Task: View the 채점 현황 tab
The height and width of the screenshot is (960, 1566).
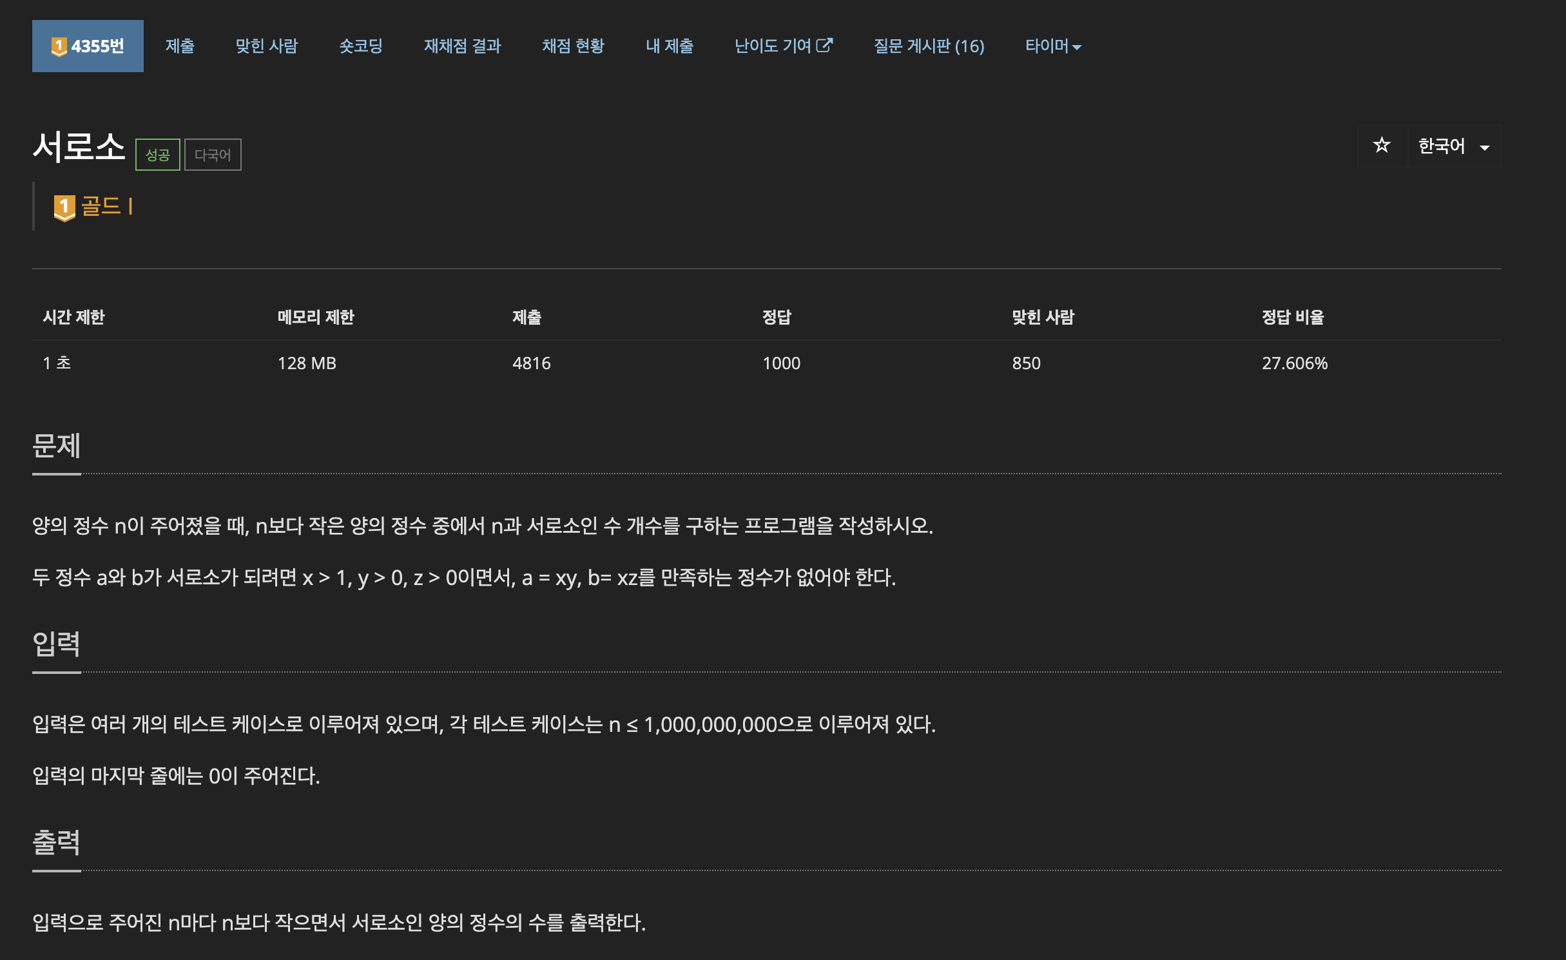Action: [x=573, y=46]
